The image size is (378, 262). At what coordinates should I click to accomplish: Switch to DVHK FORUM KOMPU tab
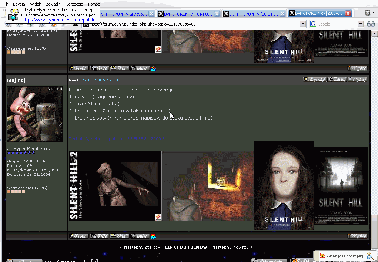[185, 14]
